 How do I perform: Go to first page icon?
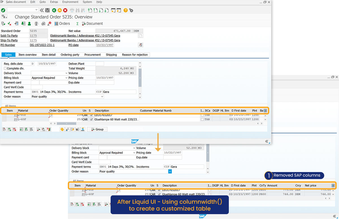tap(90, 10)
